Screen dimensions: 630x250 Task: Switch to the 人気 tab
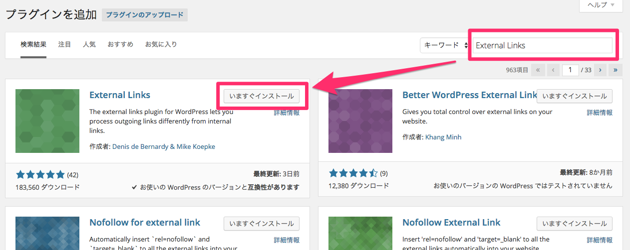[89, 44]
